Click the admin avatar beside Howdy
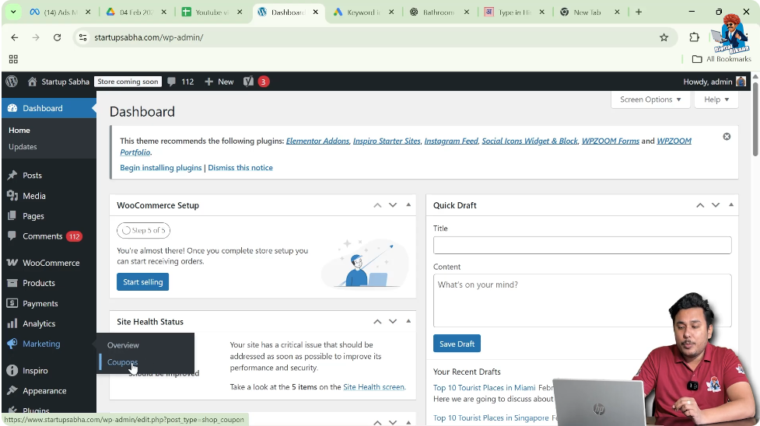This screenshot has height=426, width=760. (x=741, y=82)
